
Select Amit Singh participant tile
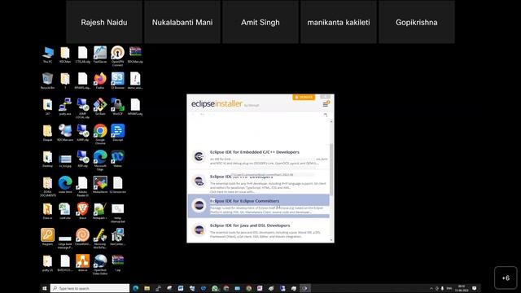pyautogui.click(x=260, y=22)
